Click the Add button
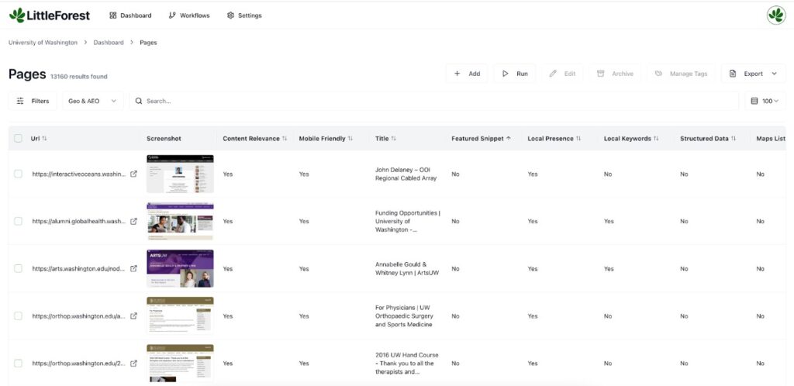The width and height of the screenshot is (794, 386). tap(467, 74)
